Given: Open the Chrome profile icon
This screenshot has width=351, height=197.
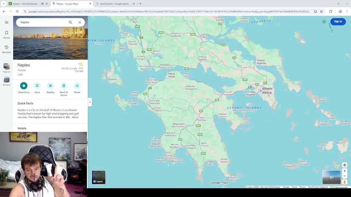Looking at the screenshot, I should tap(340, 11).
